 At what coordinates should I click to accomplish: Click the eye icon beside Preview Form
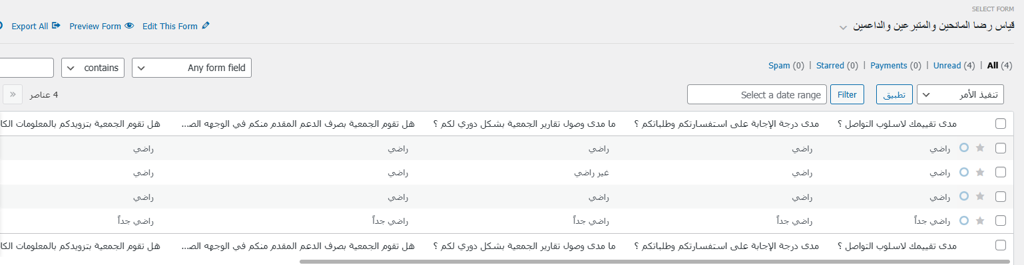129,26
